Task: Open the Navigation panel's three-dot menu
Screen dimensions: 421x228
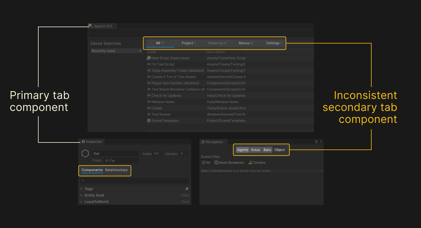Action: click(321, 142)
